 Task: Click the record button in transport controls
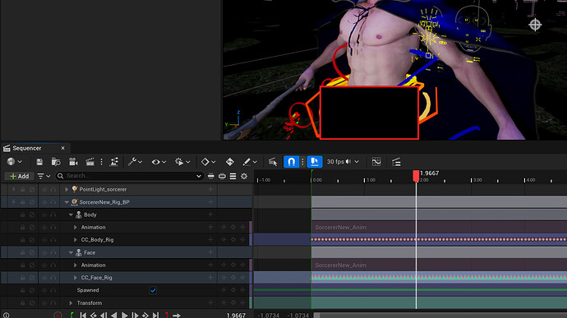click(58, 315)
